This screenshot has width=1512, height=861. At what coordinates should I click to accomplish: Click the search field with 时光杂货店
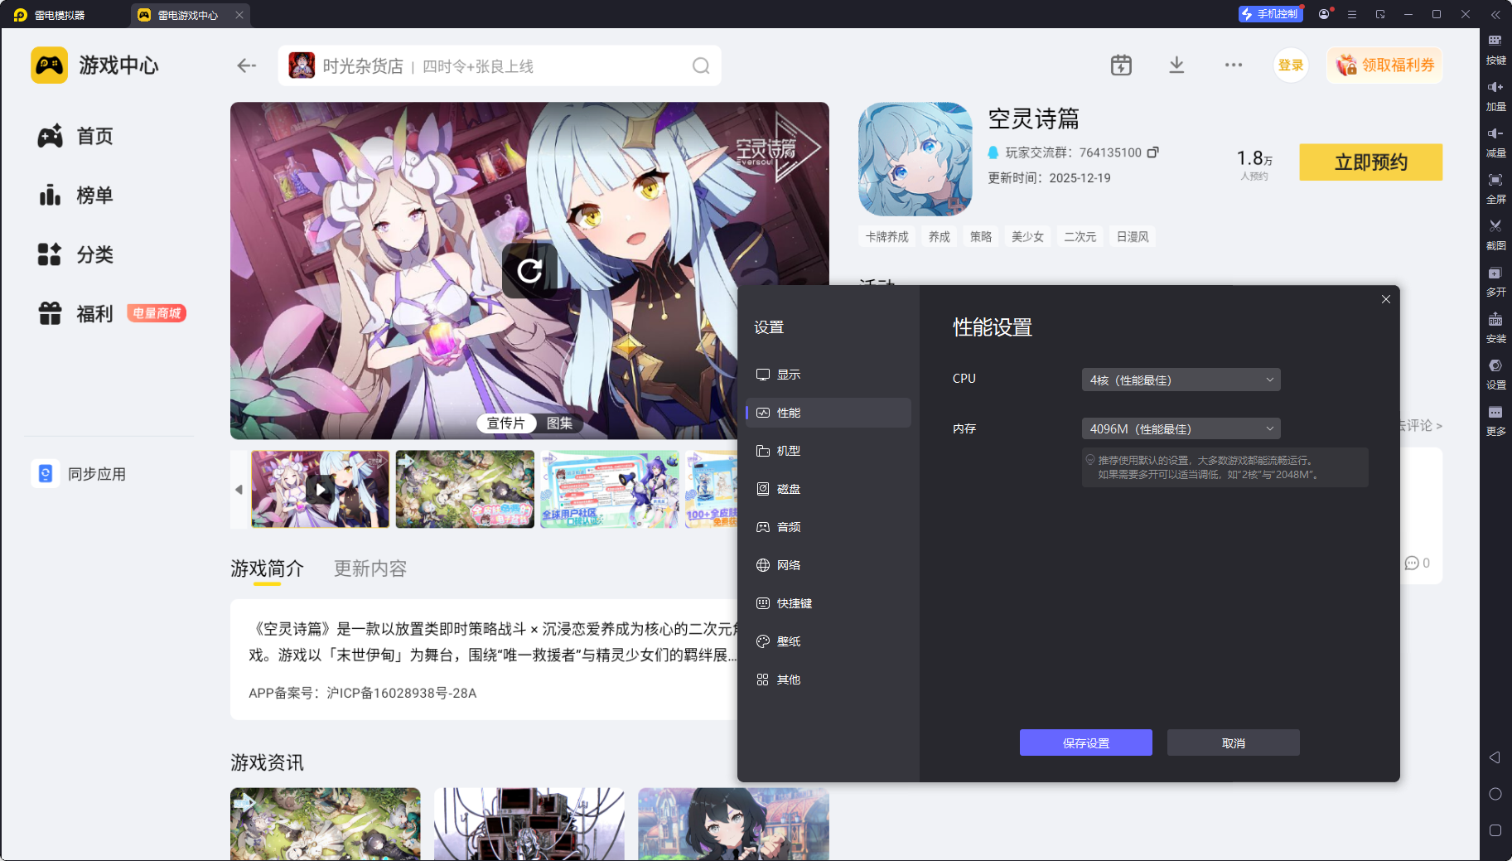point(500,65)
